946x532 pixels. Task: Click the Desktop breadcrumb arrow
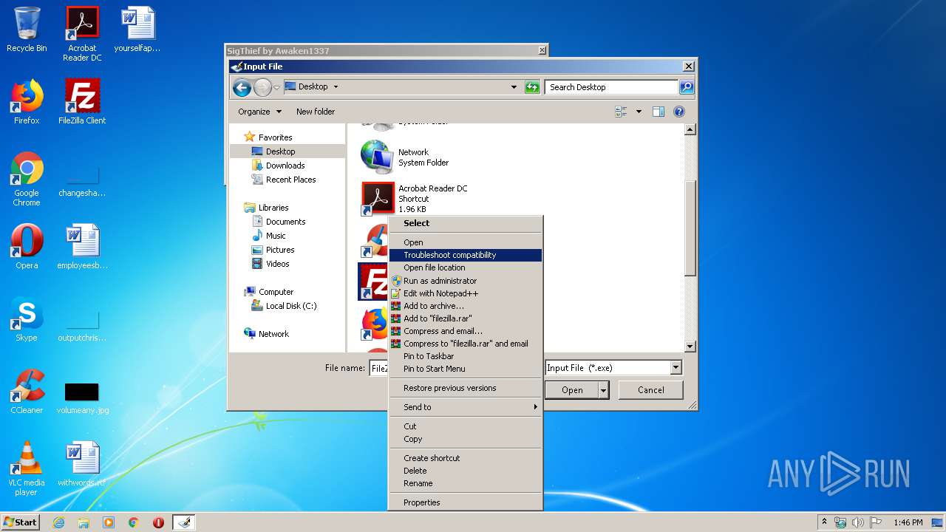pos(336,87)
